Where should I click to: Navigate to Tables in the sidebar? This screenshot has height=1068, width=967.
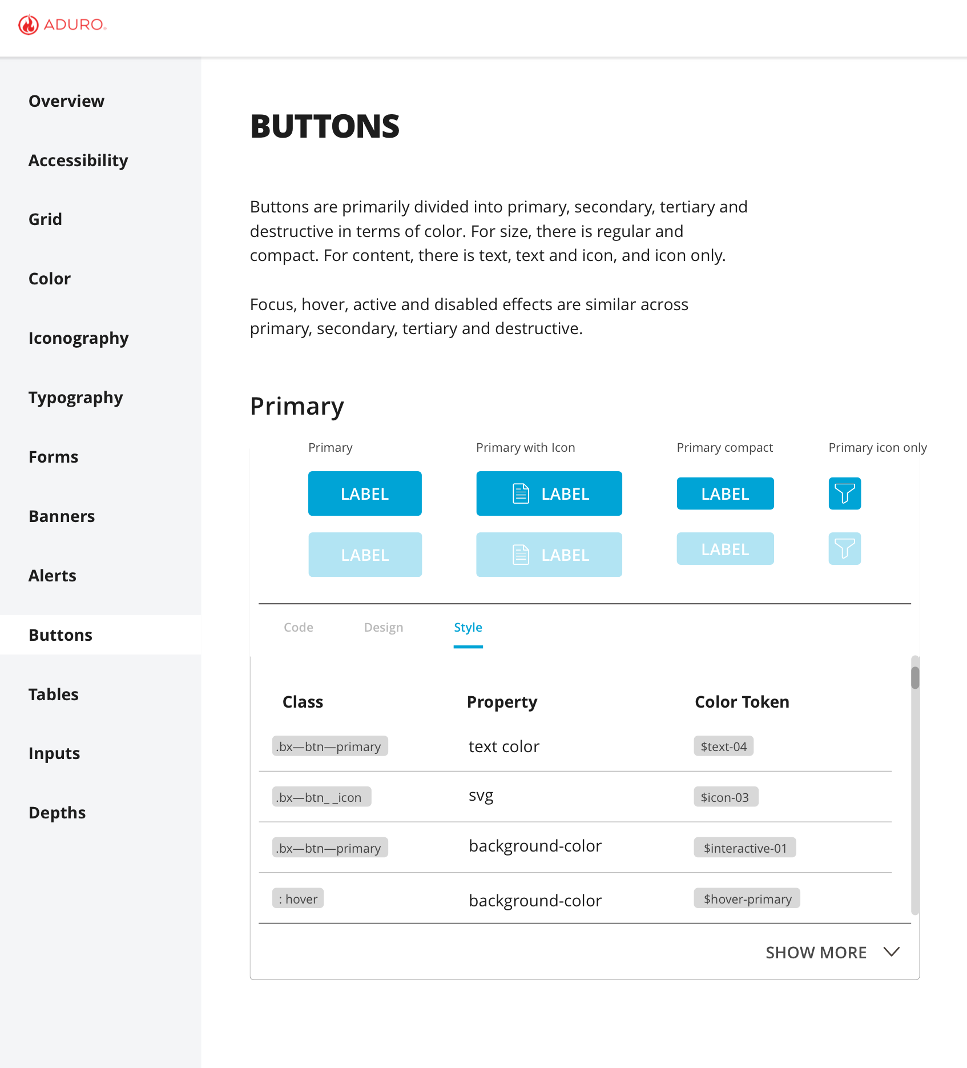[54, 694]
